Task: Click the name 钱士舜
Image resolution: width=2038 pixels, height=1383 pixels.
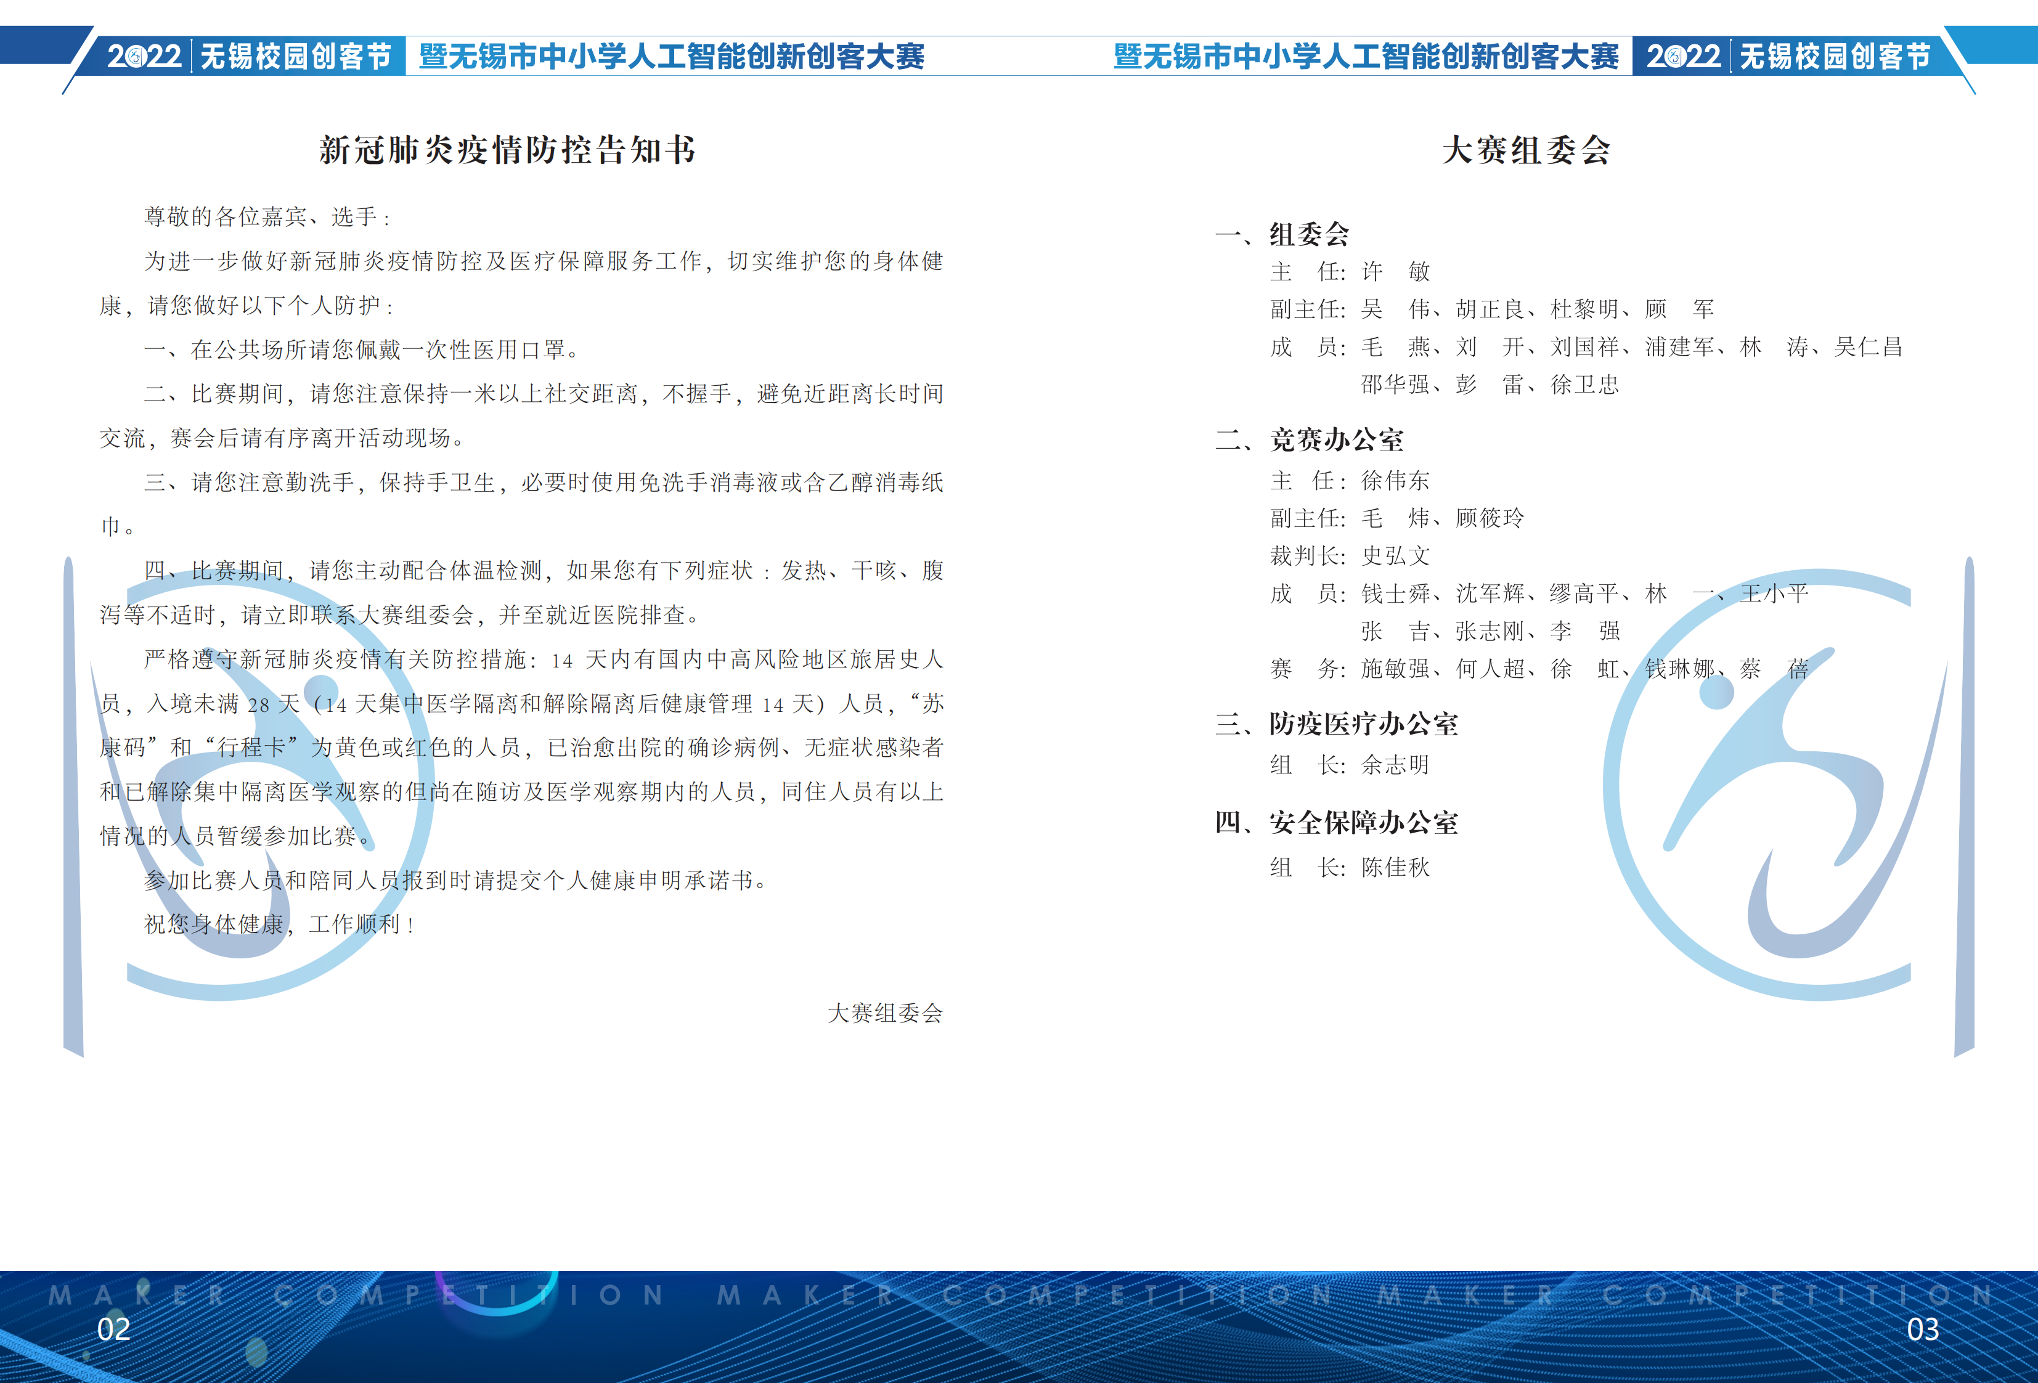Action: [x=1396, y=594]
